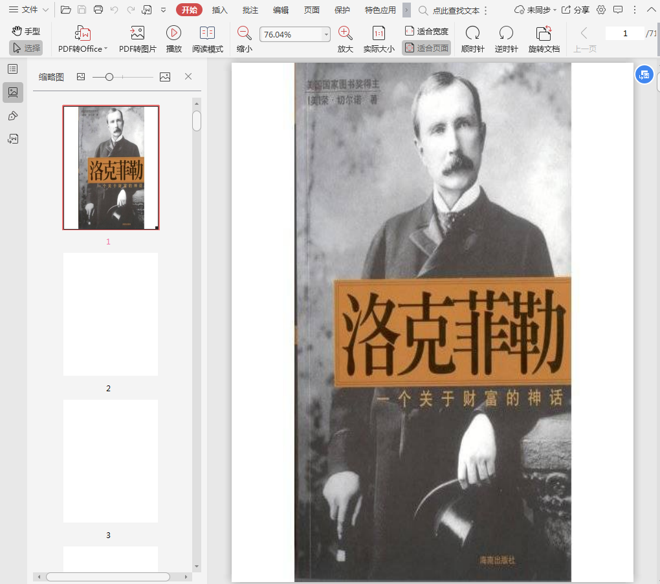This screenshot has height=584, width=660.
Task: Open the zoom percentage dropdown
Action: (x=326, y=35)
